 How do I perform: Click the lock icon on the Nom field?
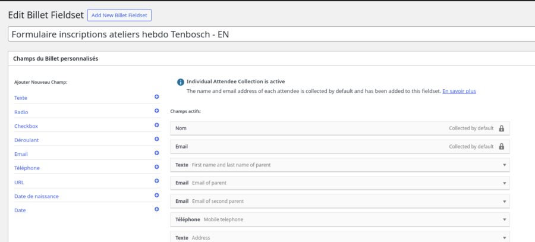pos(501,128)
